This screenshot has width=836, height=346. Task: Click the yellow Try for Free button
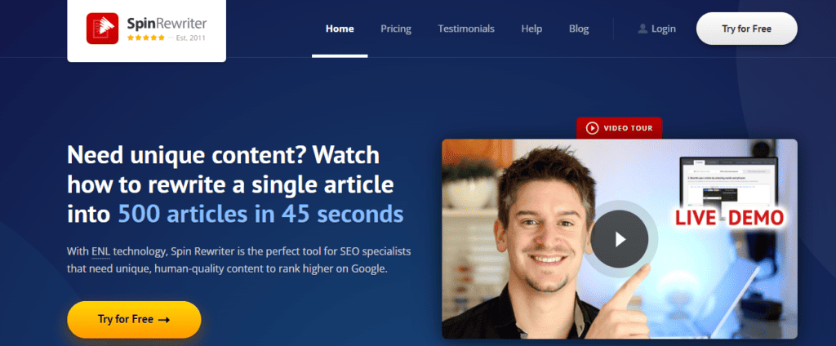[x=134, y=319]
